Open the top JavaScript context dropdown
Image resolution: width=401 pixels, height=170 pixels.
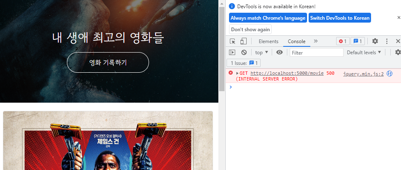[x=261, y=53]
